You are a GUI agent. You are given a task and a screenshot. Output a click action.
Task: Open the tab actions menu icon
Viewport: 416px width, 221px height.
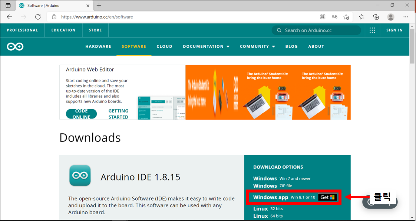pos(8,5)
